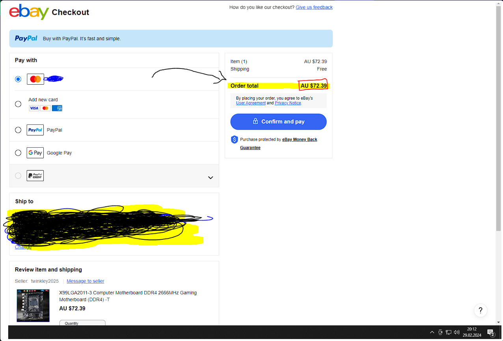
Task: Open the Give us feedback link
Action: [x=314, y=7]
